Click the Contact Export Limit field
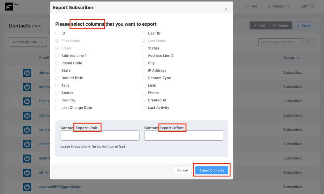324x194 pixels. tap(100, 135)
